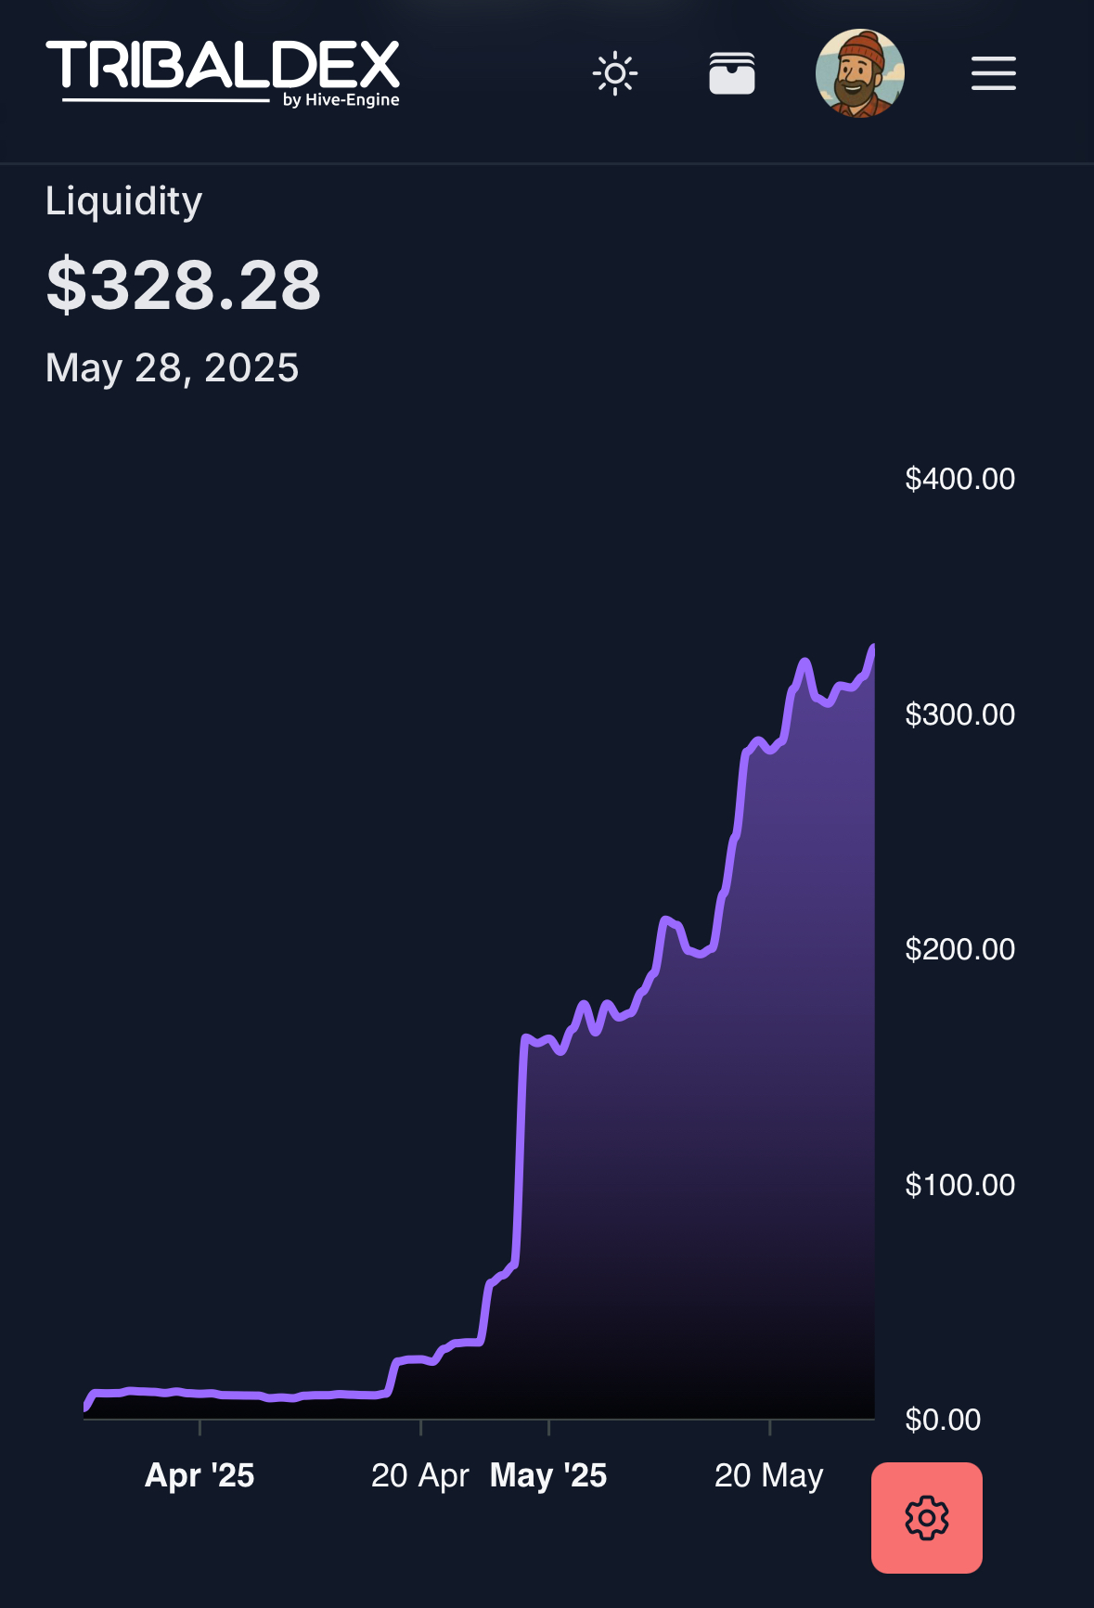
Task: Open the hamburger navigation menu
Action: click(x=994, y=73)
